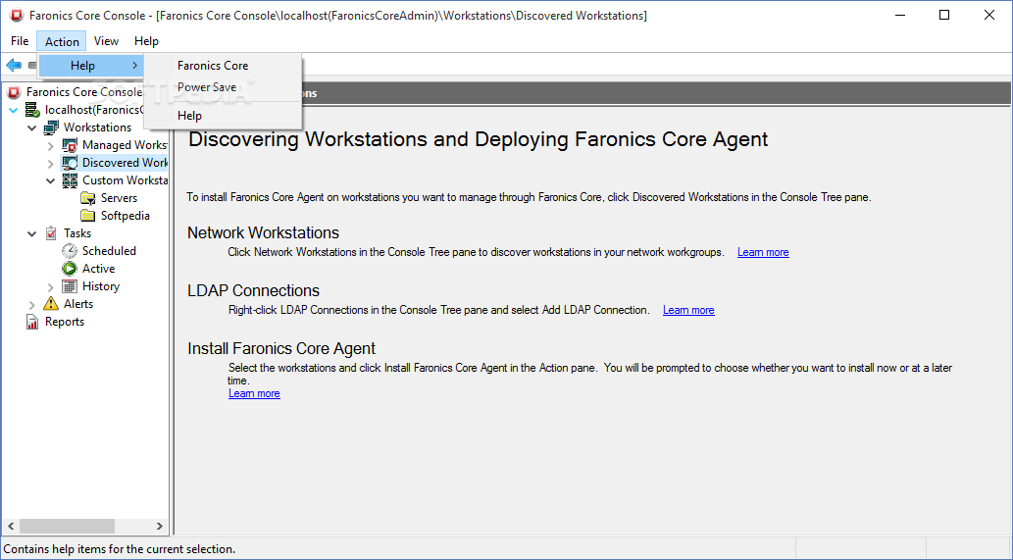Expand the Discovered Workstations node
The image size is (1013, 560).
tap(50, 164)
